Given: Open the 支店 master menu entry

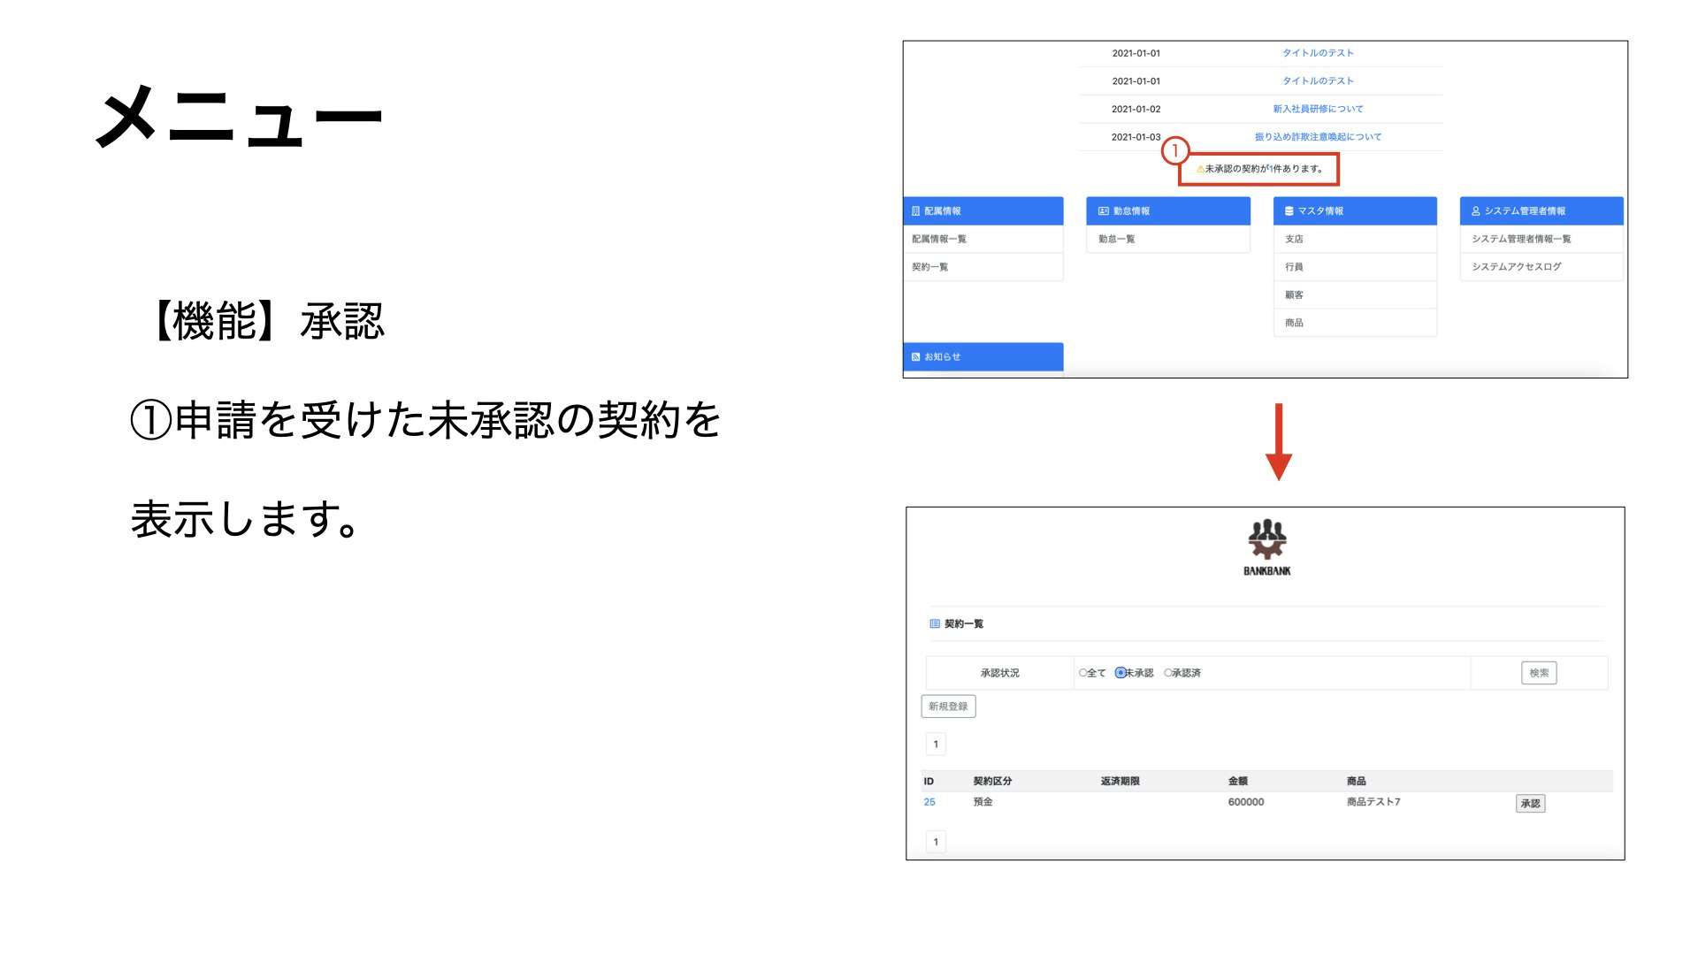Looking at the screenshot, I should point(1293,239).
